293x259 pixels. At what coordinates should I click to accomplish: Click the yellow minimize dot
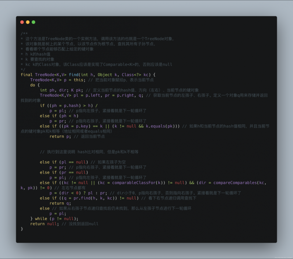[28, 22]
